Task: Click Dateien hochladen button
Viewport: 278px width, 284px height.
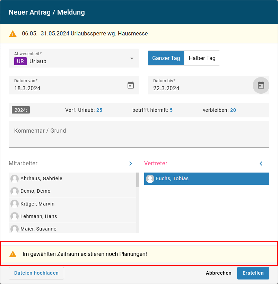Action: [x=36, y=273]
